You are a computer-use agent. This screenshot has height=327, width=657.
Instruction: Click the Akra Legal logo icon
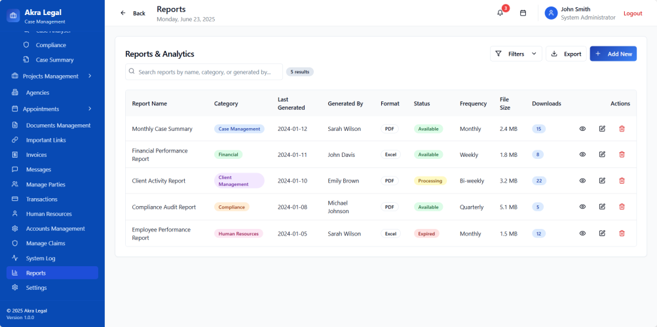(14, 16)
